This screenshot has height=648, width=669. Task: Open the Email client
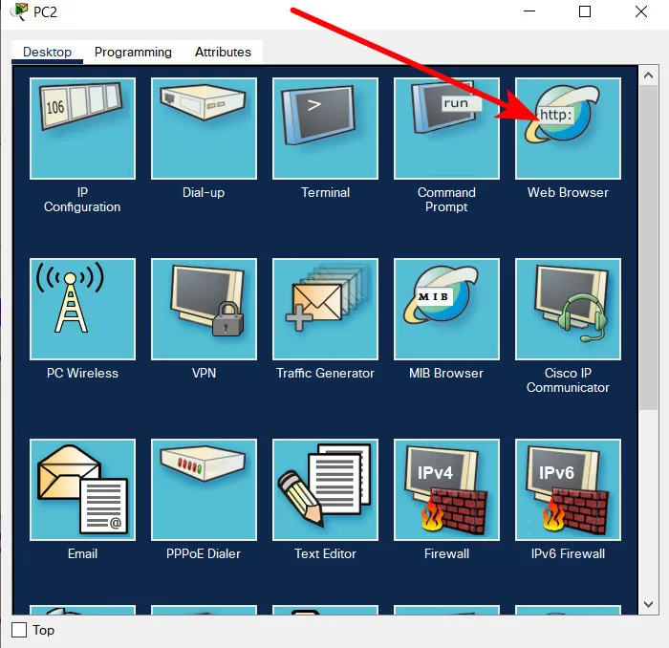pyautogui.click(x=82, y=489)
